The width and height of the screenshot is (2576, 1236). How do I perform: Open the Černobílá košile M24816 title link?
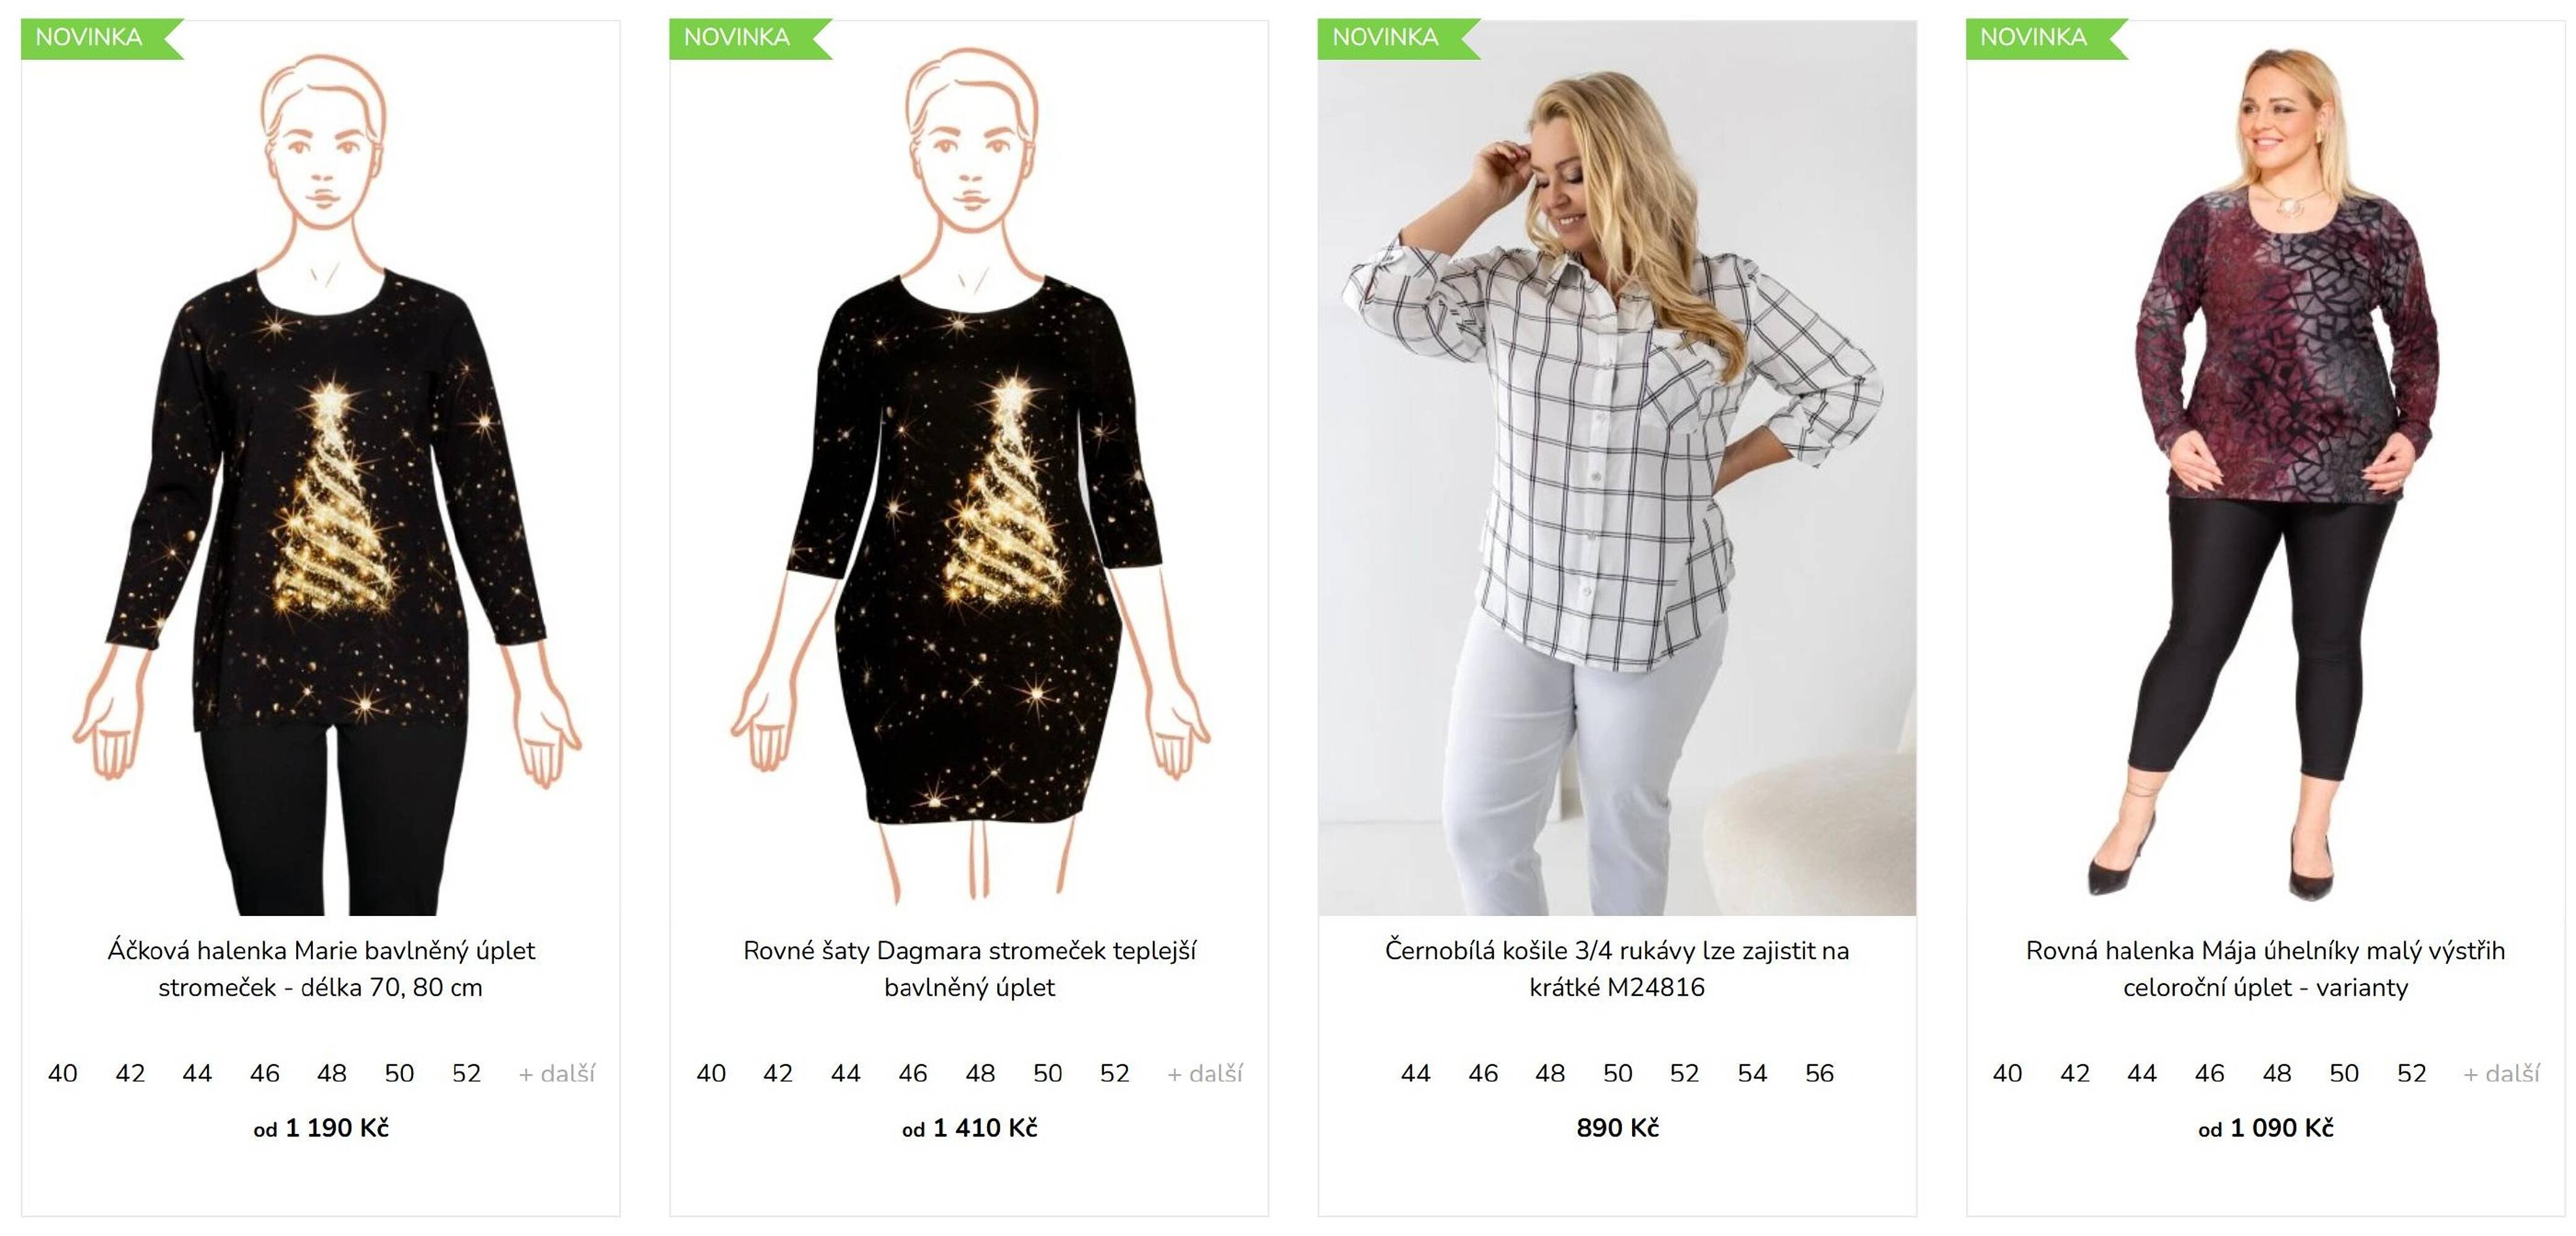(x=1617, y=969)
